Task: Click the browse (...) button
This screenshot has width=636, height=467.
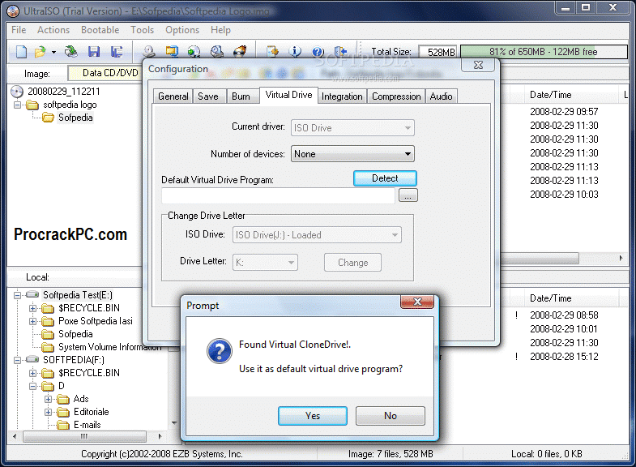Action: (x=408, y=195)
